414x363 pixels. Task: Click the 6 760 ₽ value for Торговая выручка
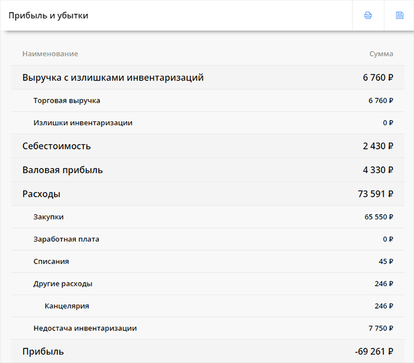click(x=381, y=101)
